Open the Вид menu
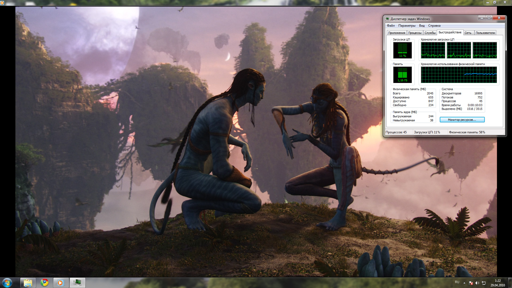512x288 pixels. point(422,26)
